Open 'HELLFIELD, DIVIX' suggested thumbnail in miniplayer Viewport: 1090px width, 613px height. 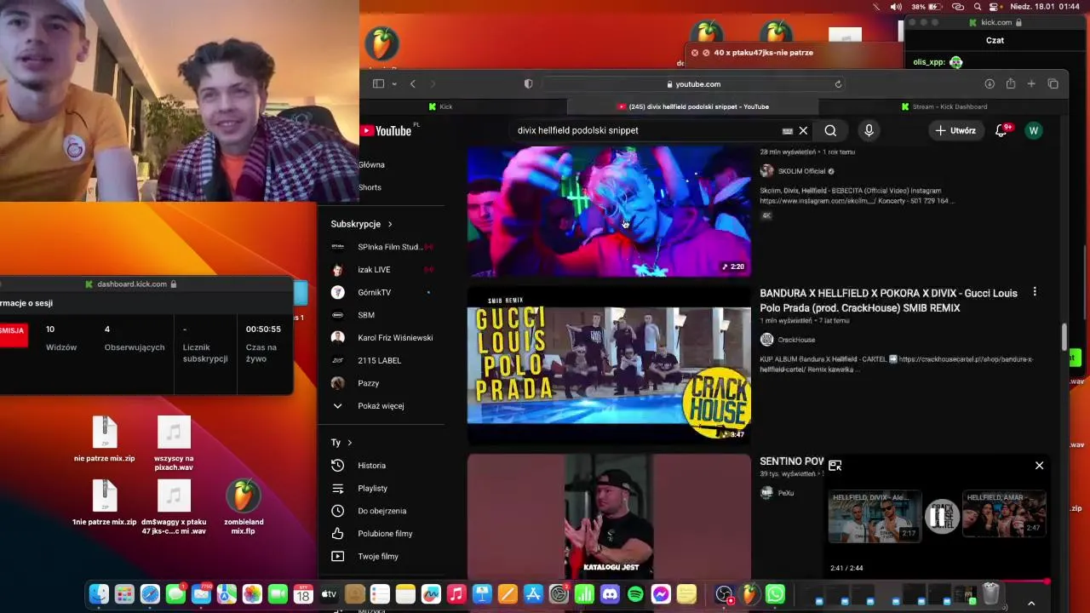(875, 516)
